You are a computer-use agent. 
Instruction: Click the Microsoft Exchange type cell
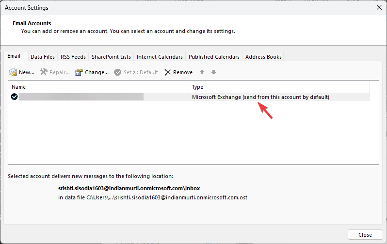click(260, 97)
